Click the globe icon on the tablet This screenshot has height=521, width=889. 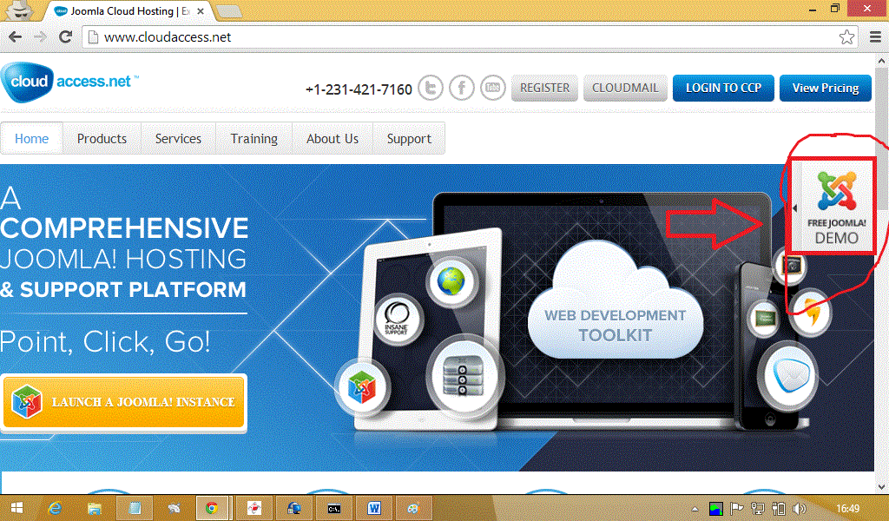(x=451, y=281)
